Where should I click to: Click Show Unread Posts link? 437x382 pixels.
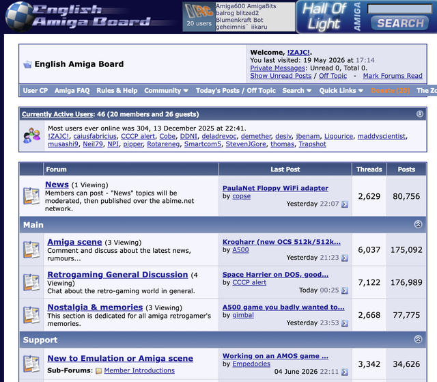tap(281, 76)
